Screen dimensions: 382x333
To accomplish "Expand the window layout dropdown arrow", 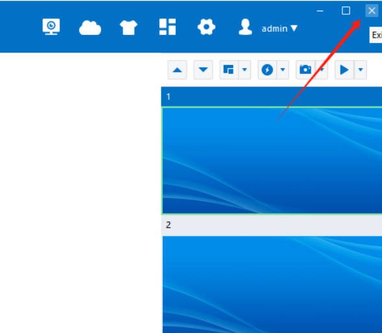I will point(245,70).
